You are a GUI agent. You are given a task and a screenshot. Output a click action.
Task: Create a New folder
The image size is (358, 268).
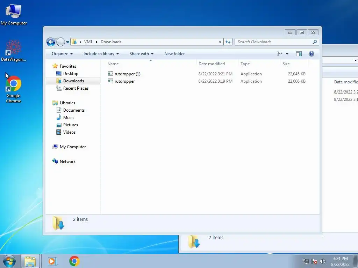point(174,54)
